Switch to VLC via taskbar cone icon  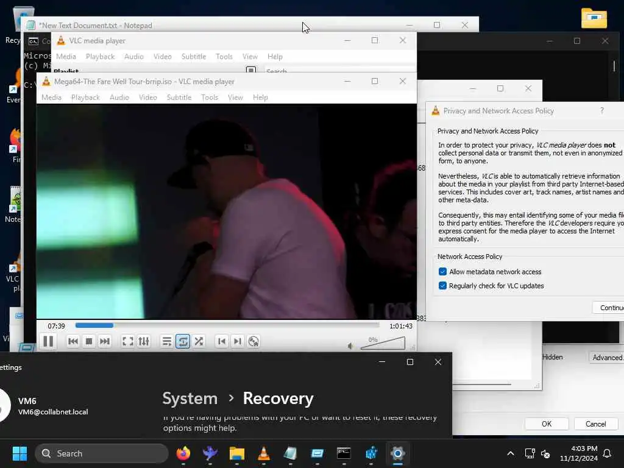click(x=263, y=453)
